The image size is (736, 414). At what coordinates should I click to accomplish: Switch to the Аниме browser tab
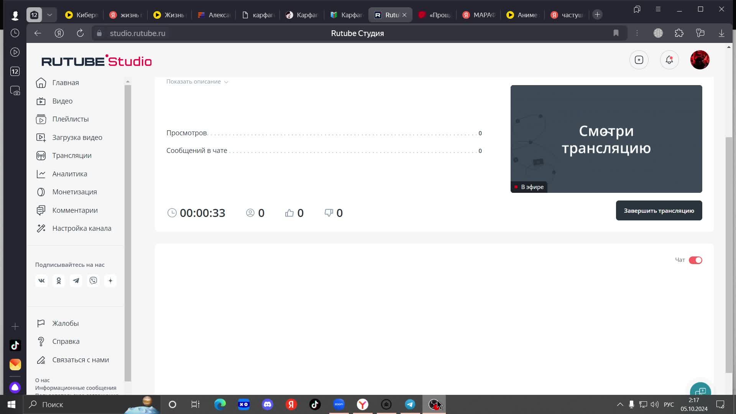pyautogui.click(x=522, y=15)
